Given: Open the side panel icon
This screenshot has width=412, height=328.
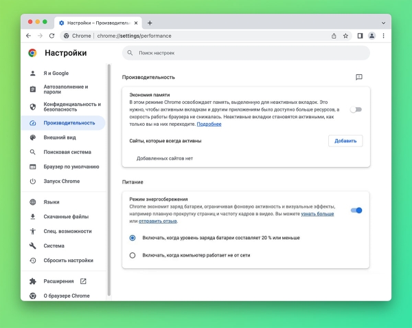Looking at the screenshot, I should 360,36.
